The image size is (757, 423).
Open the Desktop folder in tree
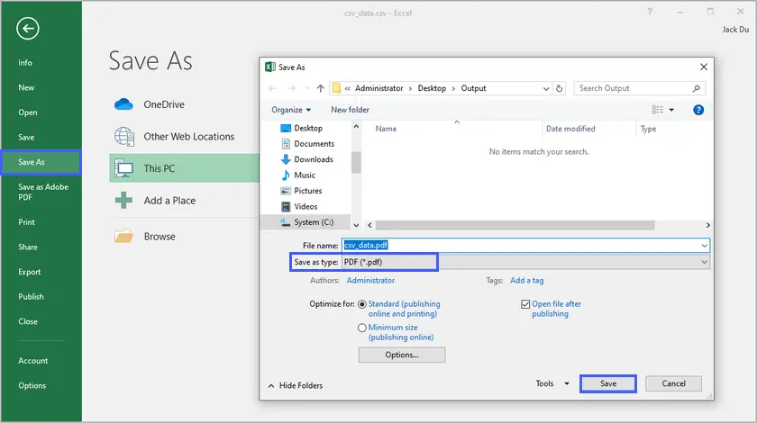click(301, 128)
